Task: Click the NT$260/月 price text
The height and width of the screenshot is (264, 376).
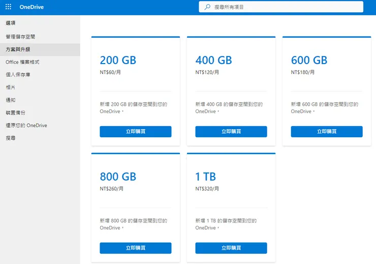Action: pos(111,189)
